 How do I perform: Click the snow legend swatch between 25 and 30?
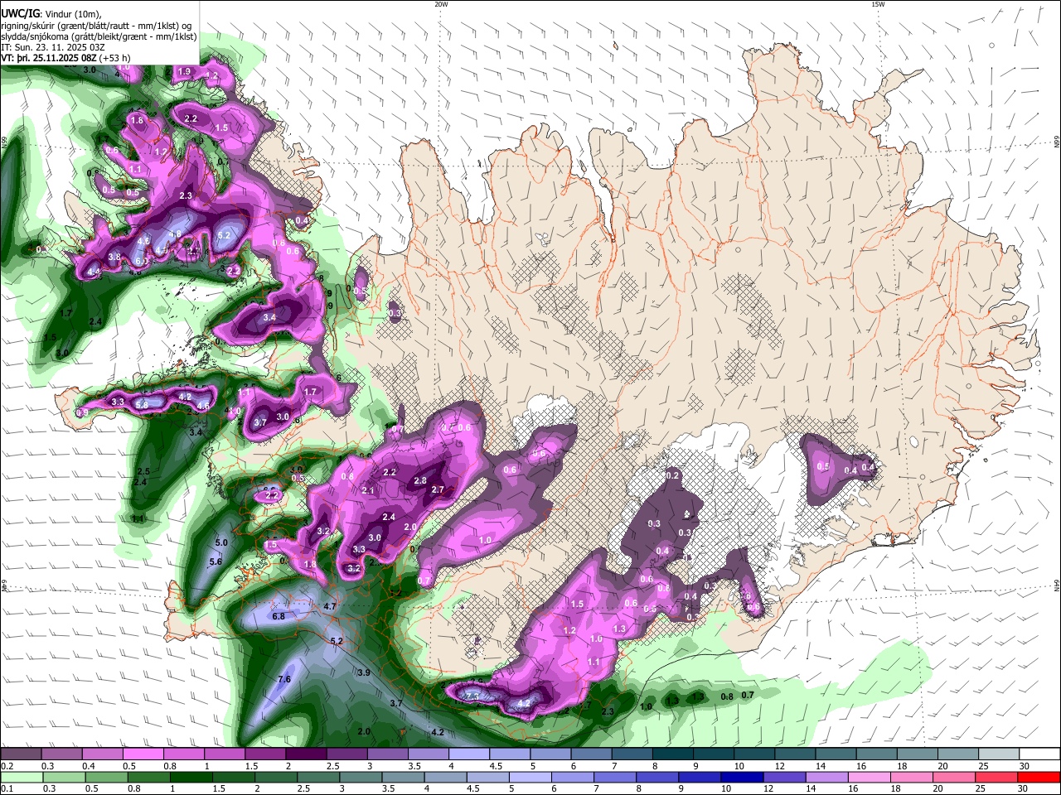[x=998, y=754]
